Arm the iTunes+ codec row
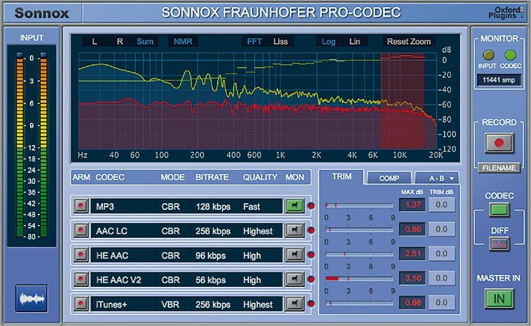This screenshot has height=326, width=531. pos(81,303)
